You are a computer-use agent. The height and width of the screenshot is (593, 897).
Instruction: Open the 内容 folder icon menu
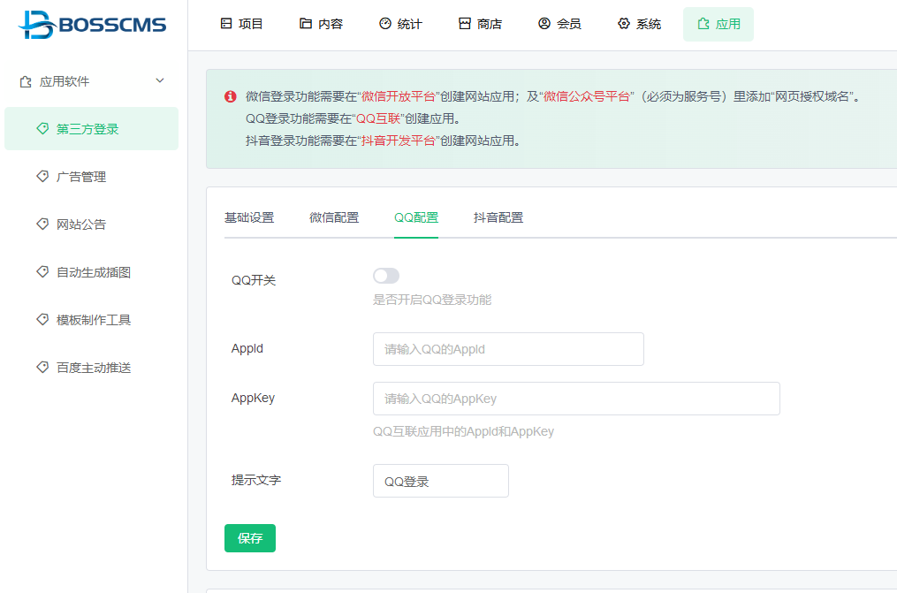click(x=306, y=24)
